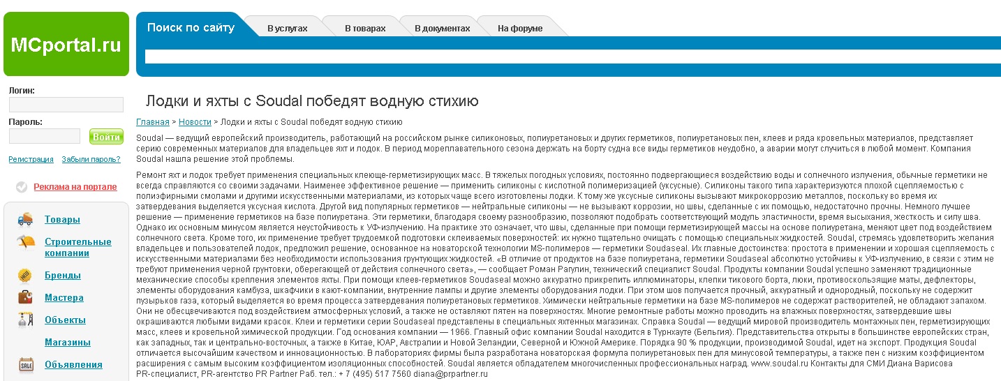Click the Пароль: label text

click(x=25, y=122)
